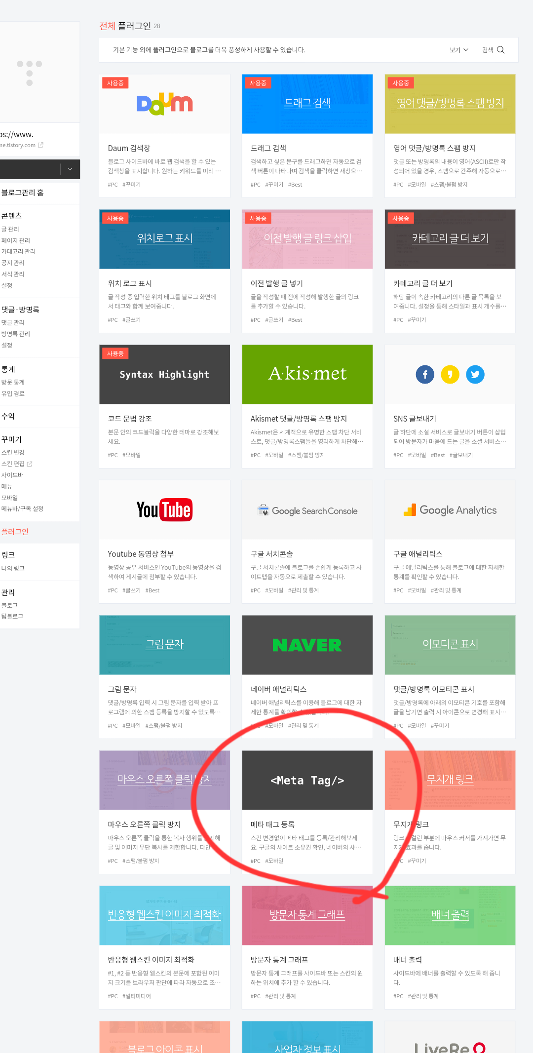Open 유입 경로 sidebar item
This screenshot has height=1053, width=533.
point(13,393)
